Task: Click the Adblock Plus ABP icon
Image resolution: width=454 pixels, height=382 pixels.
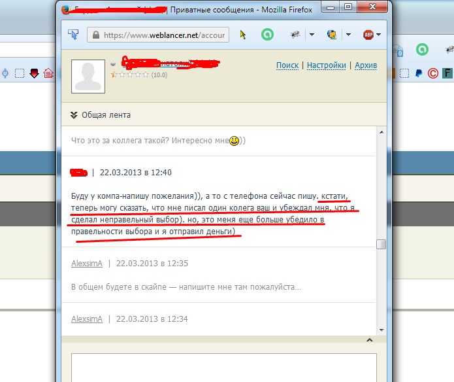Action: click(367, 35)
